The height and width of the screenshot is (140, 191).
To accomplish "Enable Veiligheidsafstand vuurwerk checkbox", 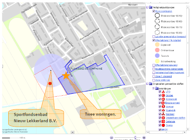I will (x=154, y=73).
